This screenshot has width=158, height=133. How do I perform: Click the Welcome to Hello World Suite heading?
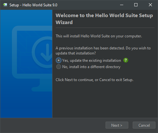click(x=104, y=19)
